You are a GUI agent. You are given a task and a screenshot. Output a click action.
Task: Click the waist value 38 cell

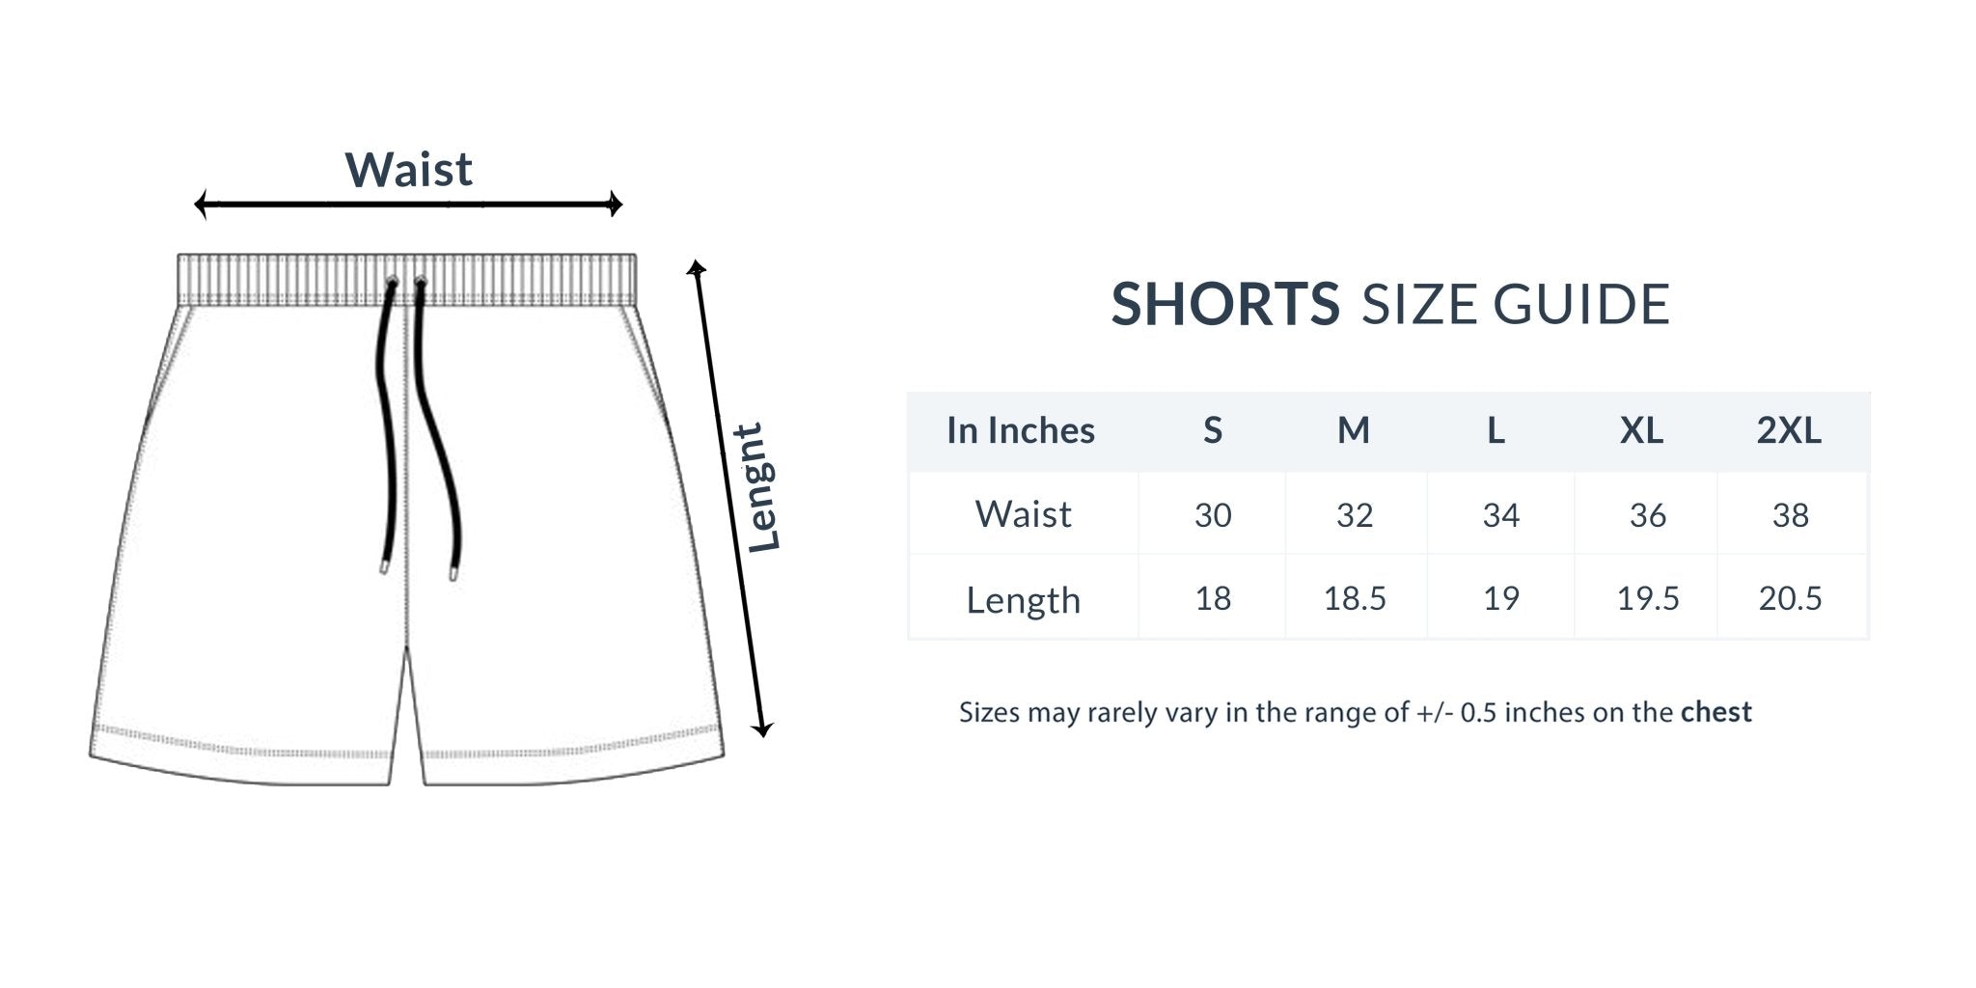click(x=1790, y=515)
